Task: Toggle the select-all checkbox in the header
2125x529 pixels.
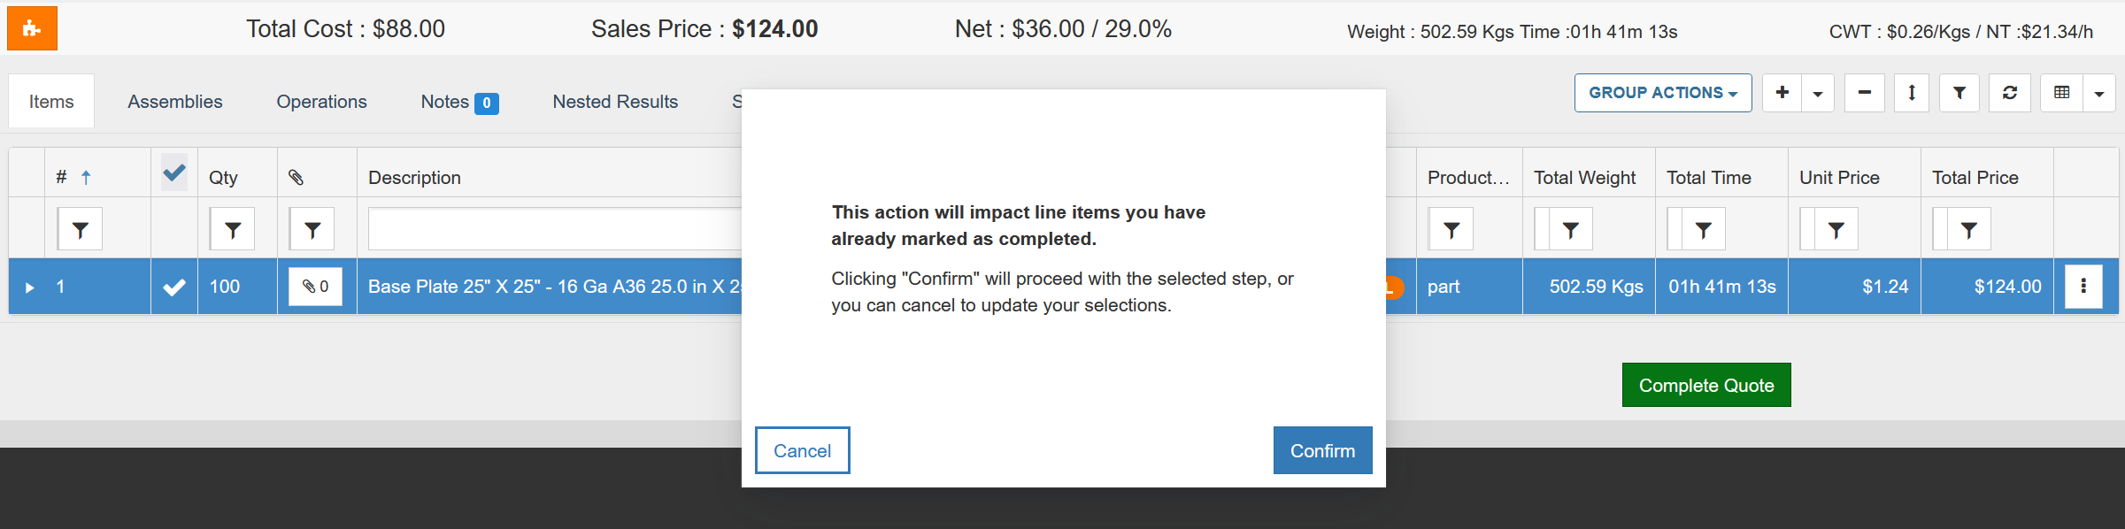Action: 174,172
